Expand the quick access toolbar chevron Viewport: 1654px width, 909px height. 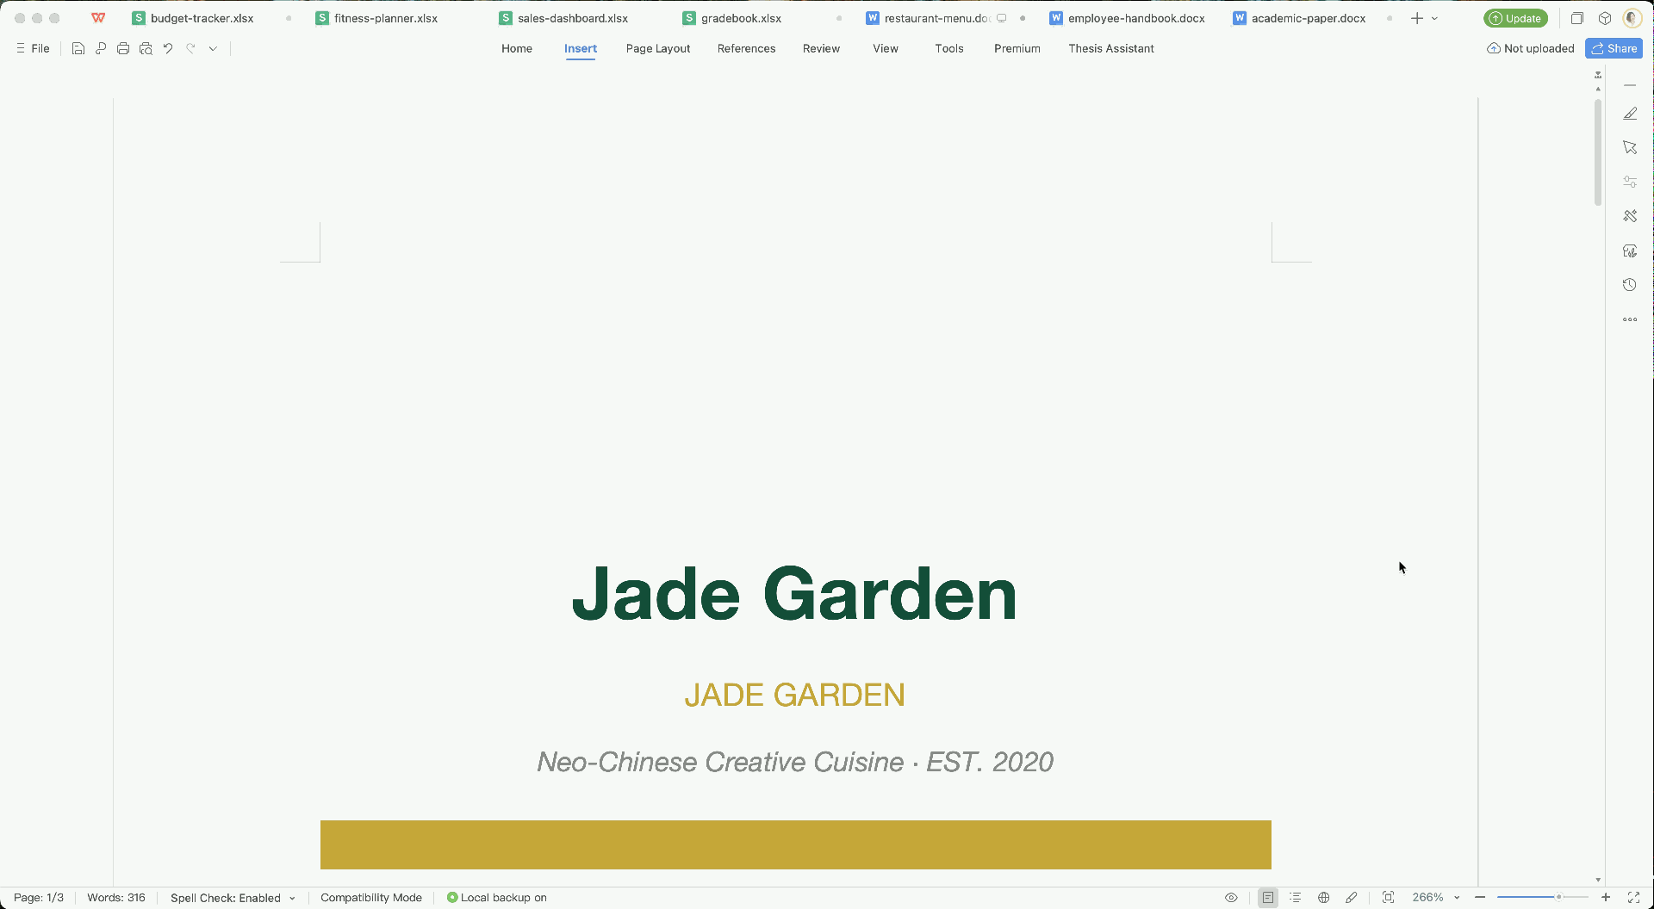pyautogui.click(x=213, y=48)
